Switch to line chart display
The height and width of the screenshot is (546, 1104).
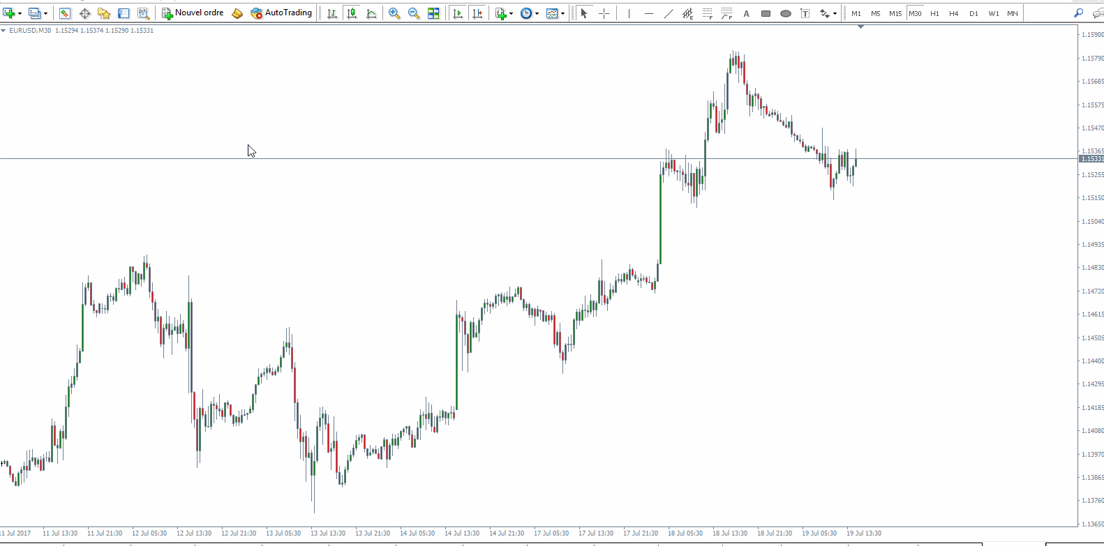(x=371, y=13)
